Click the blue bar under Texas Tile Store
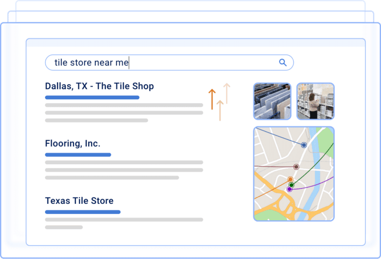The image size is (381, 259). [x=82, y=212]
